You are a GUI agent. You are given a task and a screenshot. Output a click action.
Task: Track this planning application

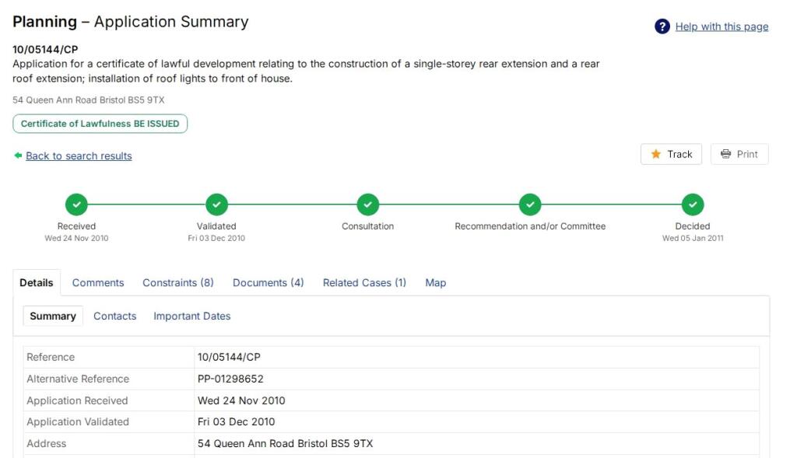pos(672,154)
